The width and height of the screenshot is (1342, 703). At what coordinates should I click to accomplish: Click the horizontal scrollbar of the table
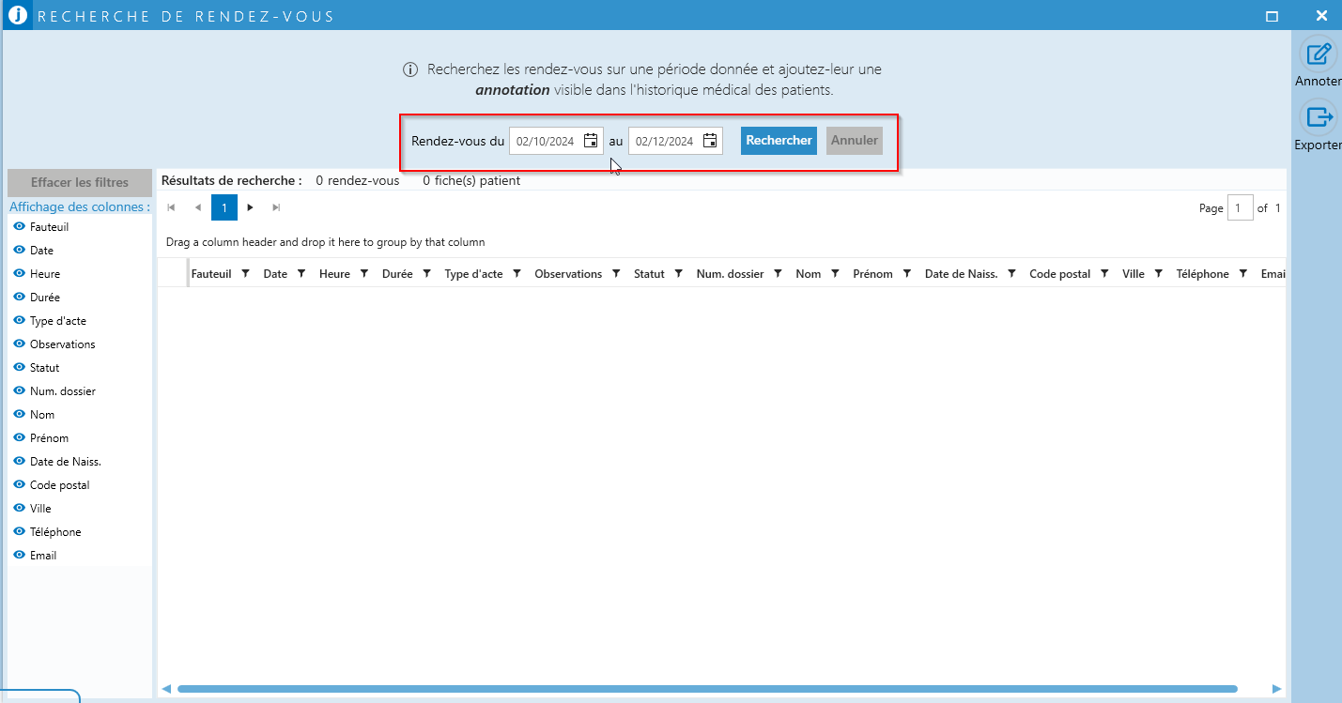(707, 689)
